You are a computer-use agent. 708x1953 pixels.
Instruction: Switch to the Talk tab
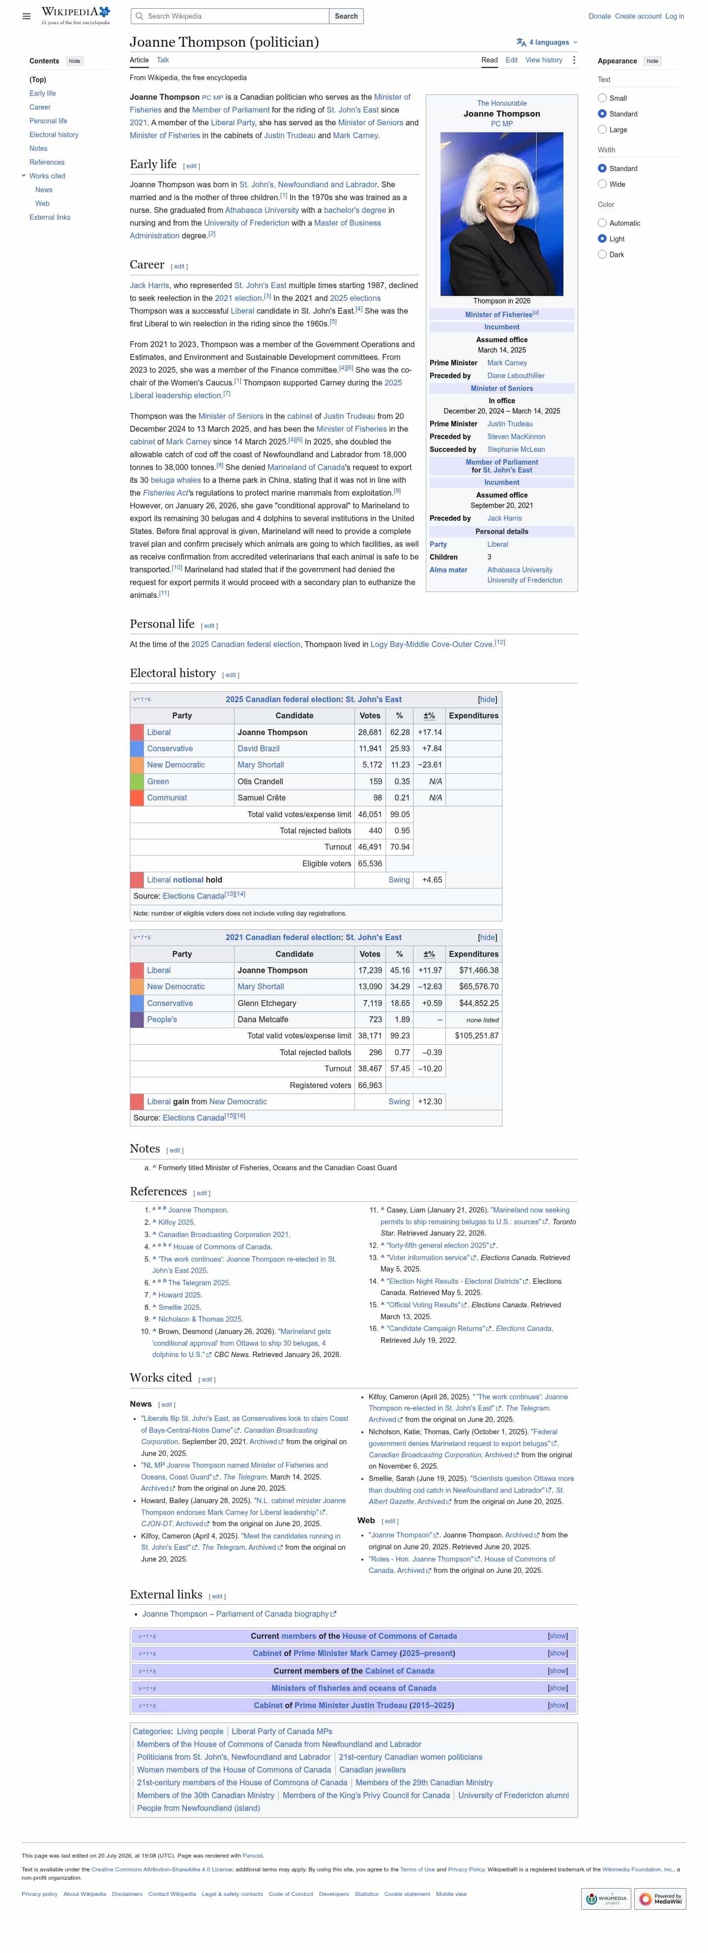coord(163,60)
